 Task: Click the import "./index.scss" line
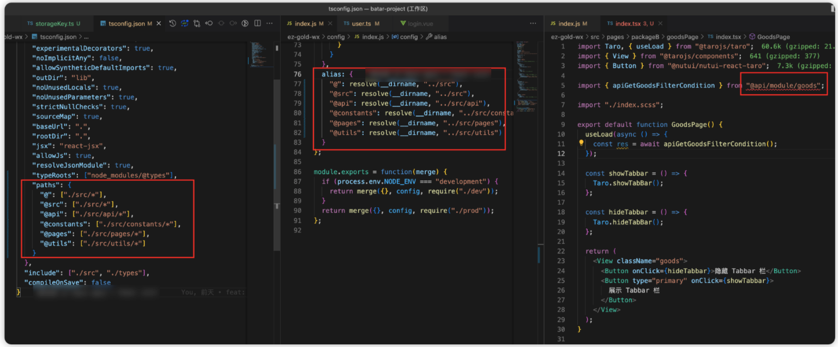coord(620,105)
